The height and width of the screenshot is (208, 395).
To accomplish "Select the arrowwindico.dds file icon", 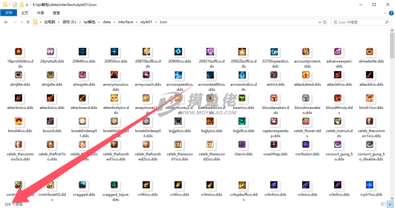I will pyautogui.click(x=242, y=75).
